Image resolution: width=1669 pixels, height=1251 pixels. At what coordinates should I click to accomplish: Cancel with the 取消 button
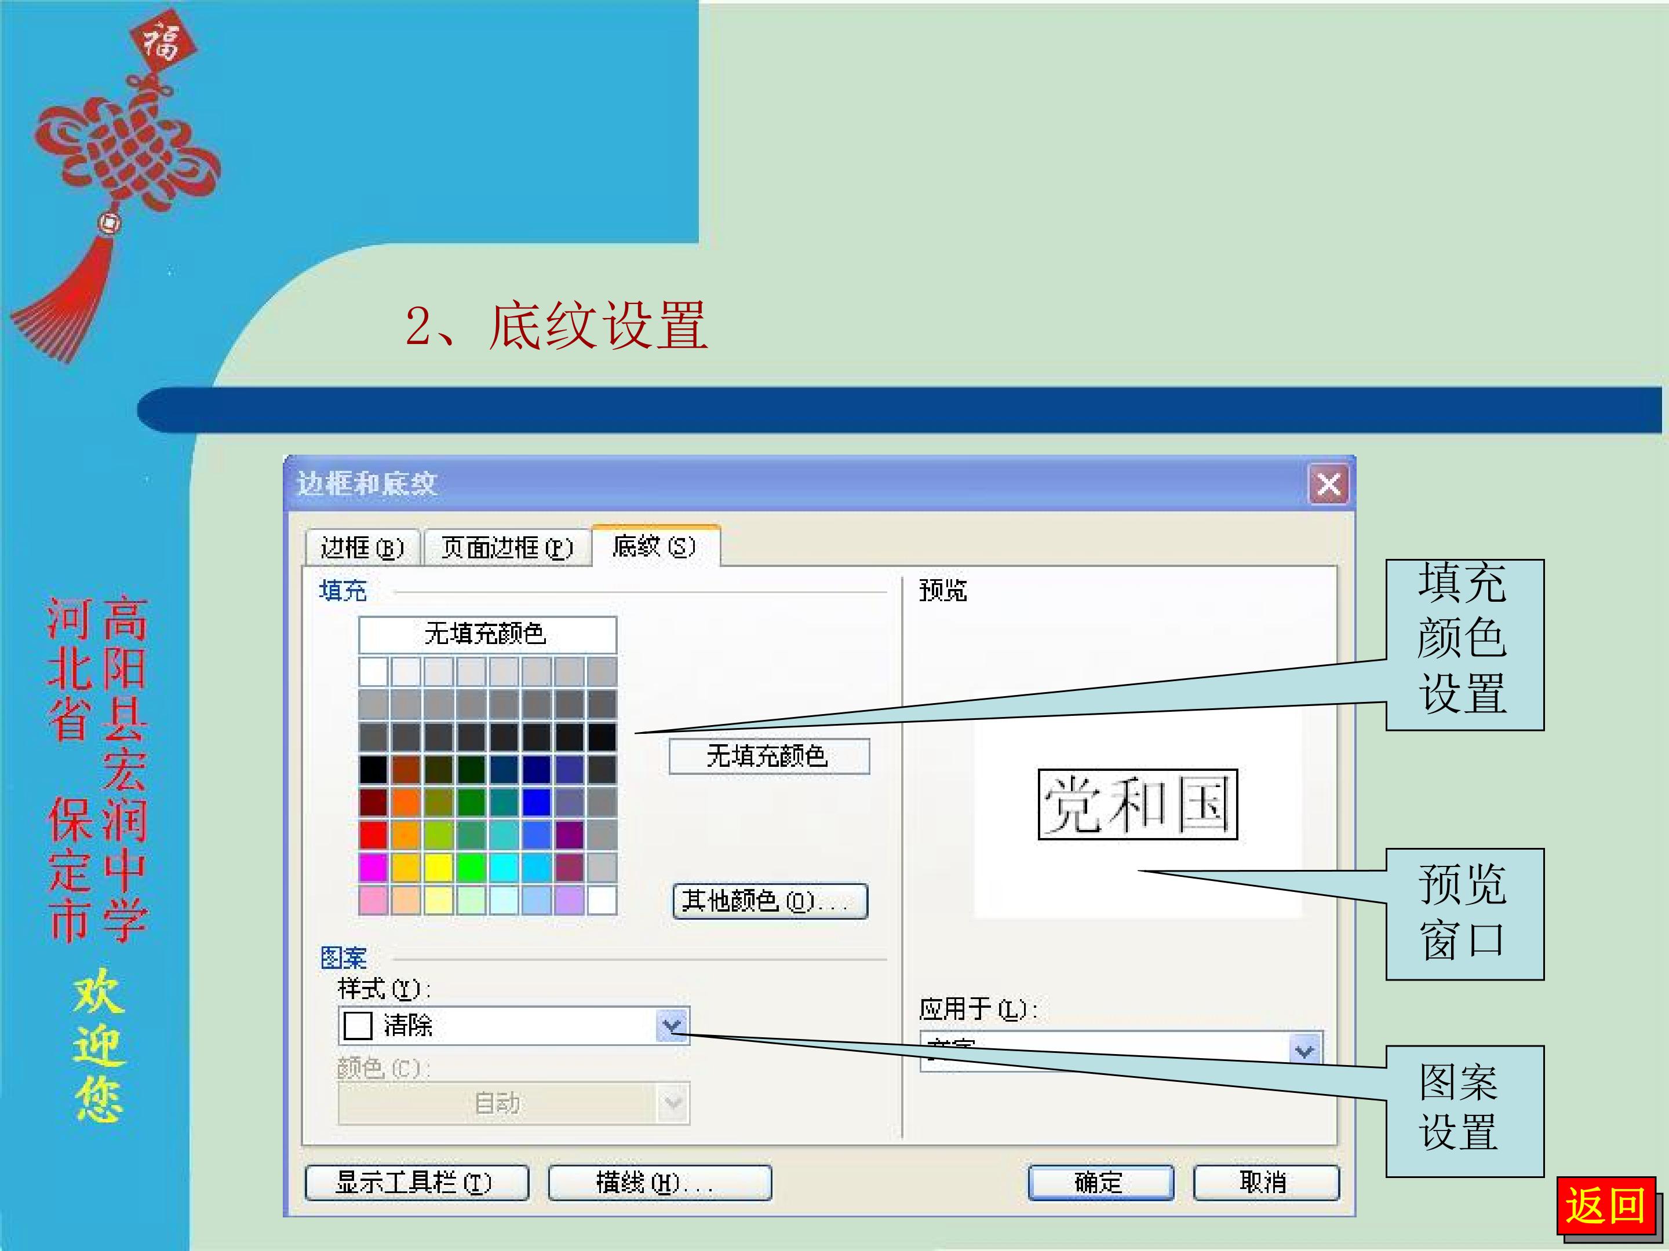click(x=1266, y=1181)
